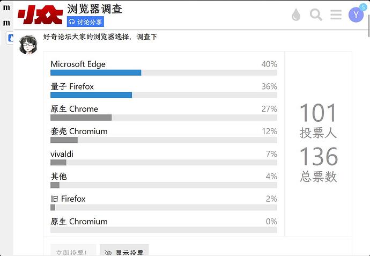Screen dimensions: 370x256
Task: Open the 讨论分享 category tag
Action: pos(85,22)
